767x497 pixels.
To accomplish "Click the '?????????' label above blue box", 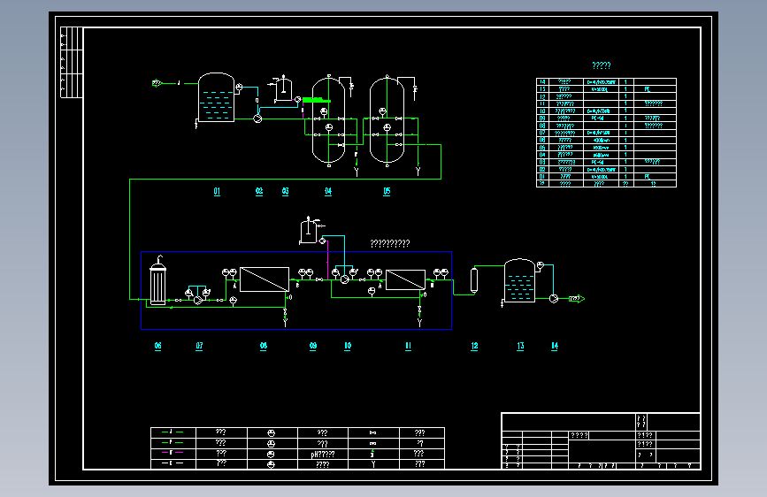I will (390, 243).
